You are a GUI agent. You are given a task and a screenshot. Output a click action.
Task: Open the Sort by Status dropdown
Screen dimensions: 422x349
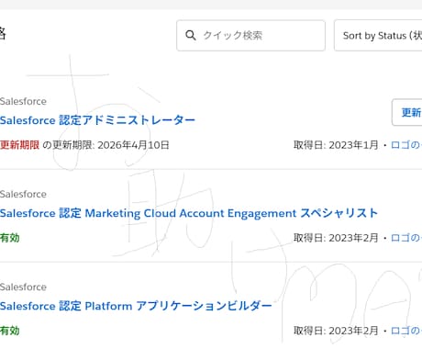tap(378, 36)
